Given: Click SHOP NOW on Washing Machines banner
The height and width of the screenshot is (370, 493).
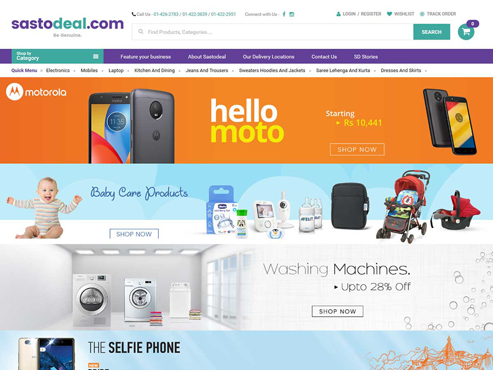Looking at the screenshot, I should 337,311.
